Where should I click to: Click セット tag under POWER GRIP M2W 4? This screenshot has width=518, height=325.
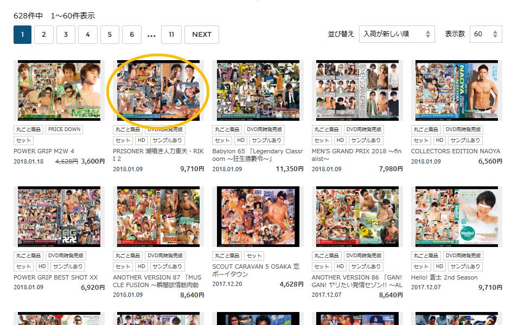click(x=23, y=140)
